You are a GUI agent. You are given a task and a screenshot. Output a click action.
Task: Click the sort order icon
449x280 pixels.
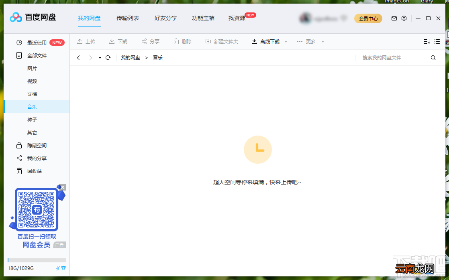tap(427, 41)
